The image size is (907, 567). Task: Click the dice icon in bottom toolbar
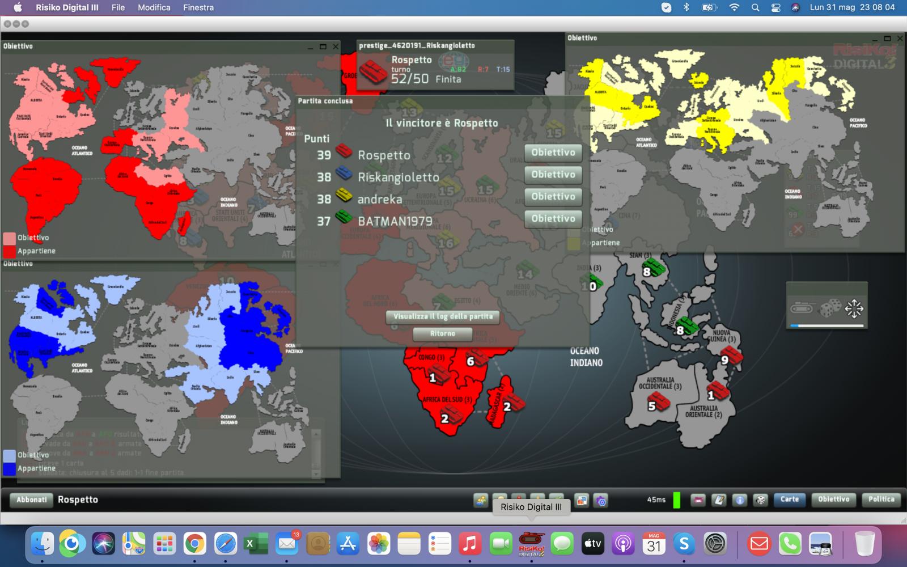(x=760, y=500)
